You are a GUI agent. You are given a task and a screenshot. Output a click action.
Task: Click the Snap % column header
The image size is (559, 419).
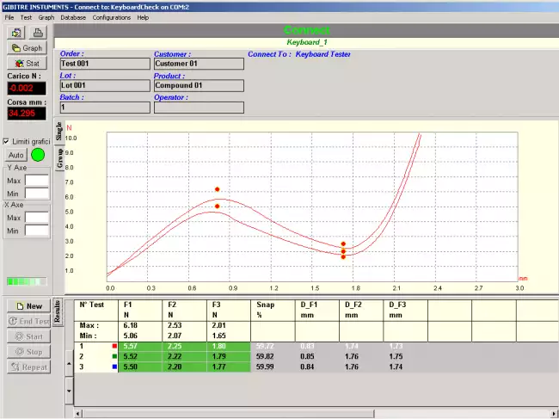[273, 310]
